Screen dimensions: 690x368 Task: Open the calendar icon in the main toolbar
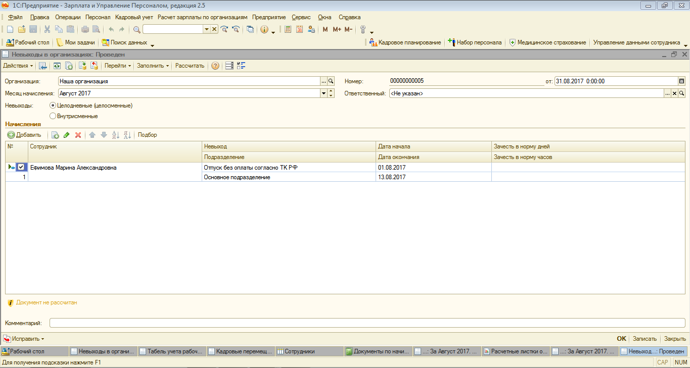point(299,29)
